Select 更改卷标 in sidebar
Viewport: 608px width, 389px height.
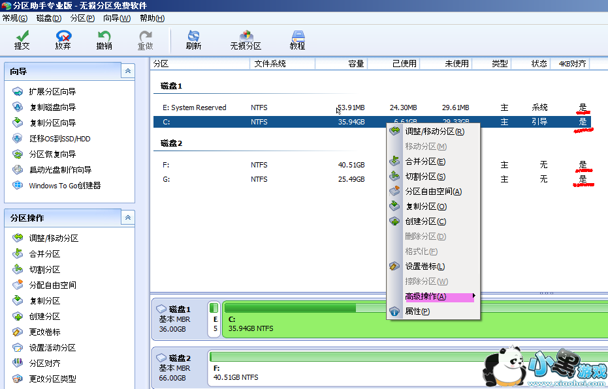tap(37, 332)
